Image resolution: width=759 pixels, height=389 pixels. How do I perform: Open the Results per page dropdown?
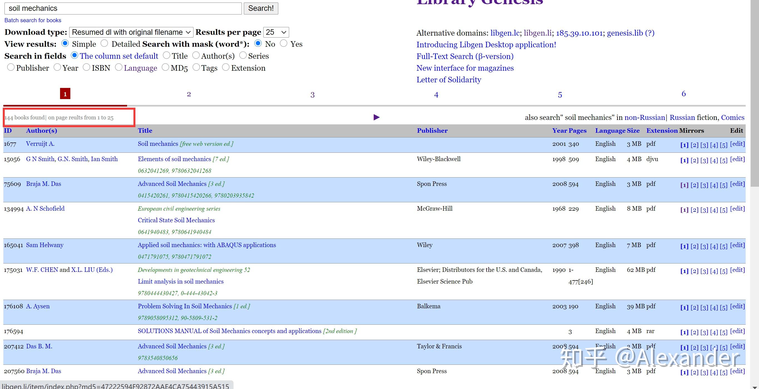coord(276,32)
